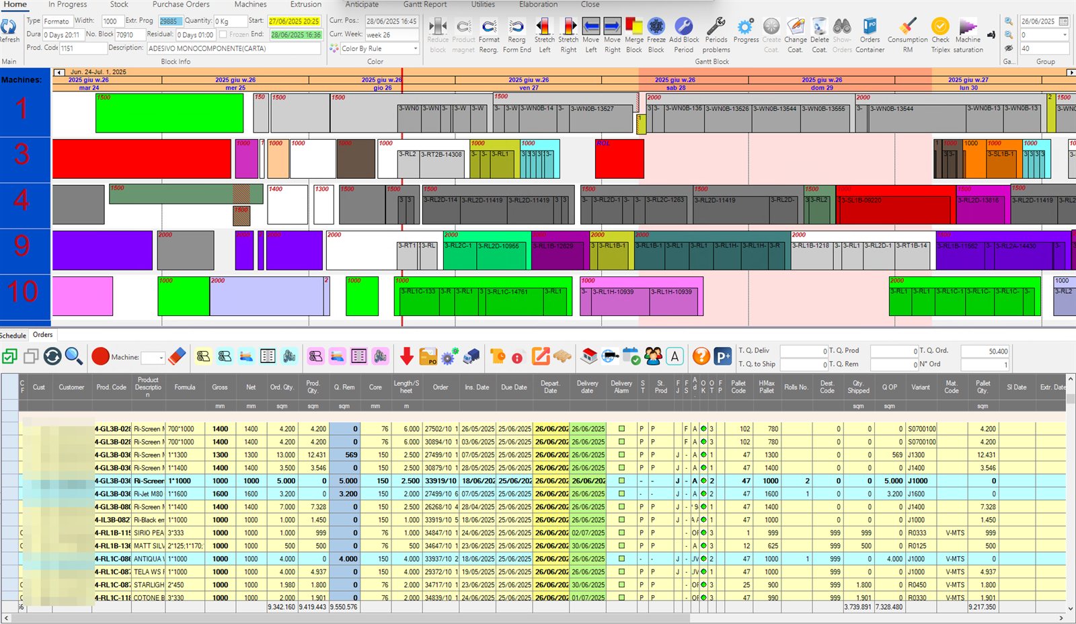The image size is (1076, 624).
Task: Toggle Delivery Alarm checkbox in STARLIGH row
Action: [x=621, y=584]
